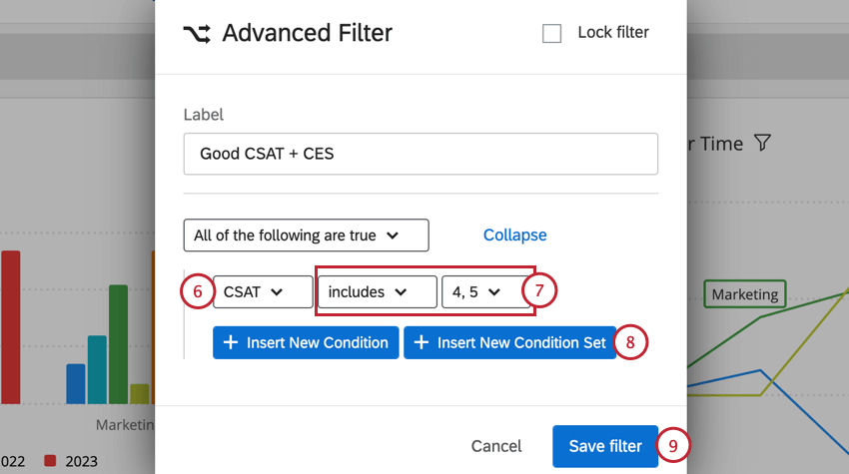Cancel the advanced filter dialog
The width and height of the screenshot is (849, 474).
click(x=496, y=446)
